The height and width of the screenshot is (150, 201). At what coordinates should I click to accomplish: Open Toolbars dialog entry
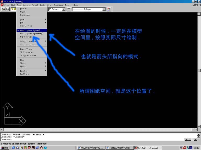tap(32, 74)
